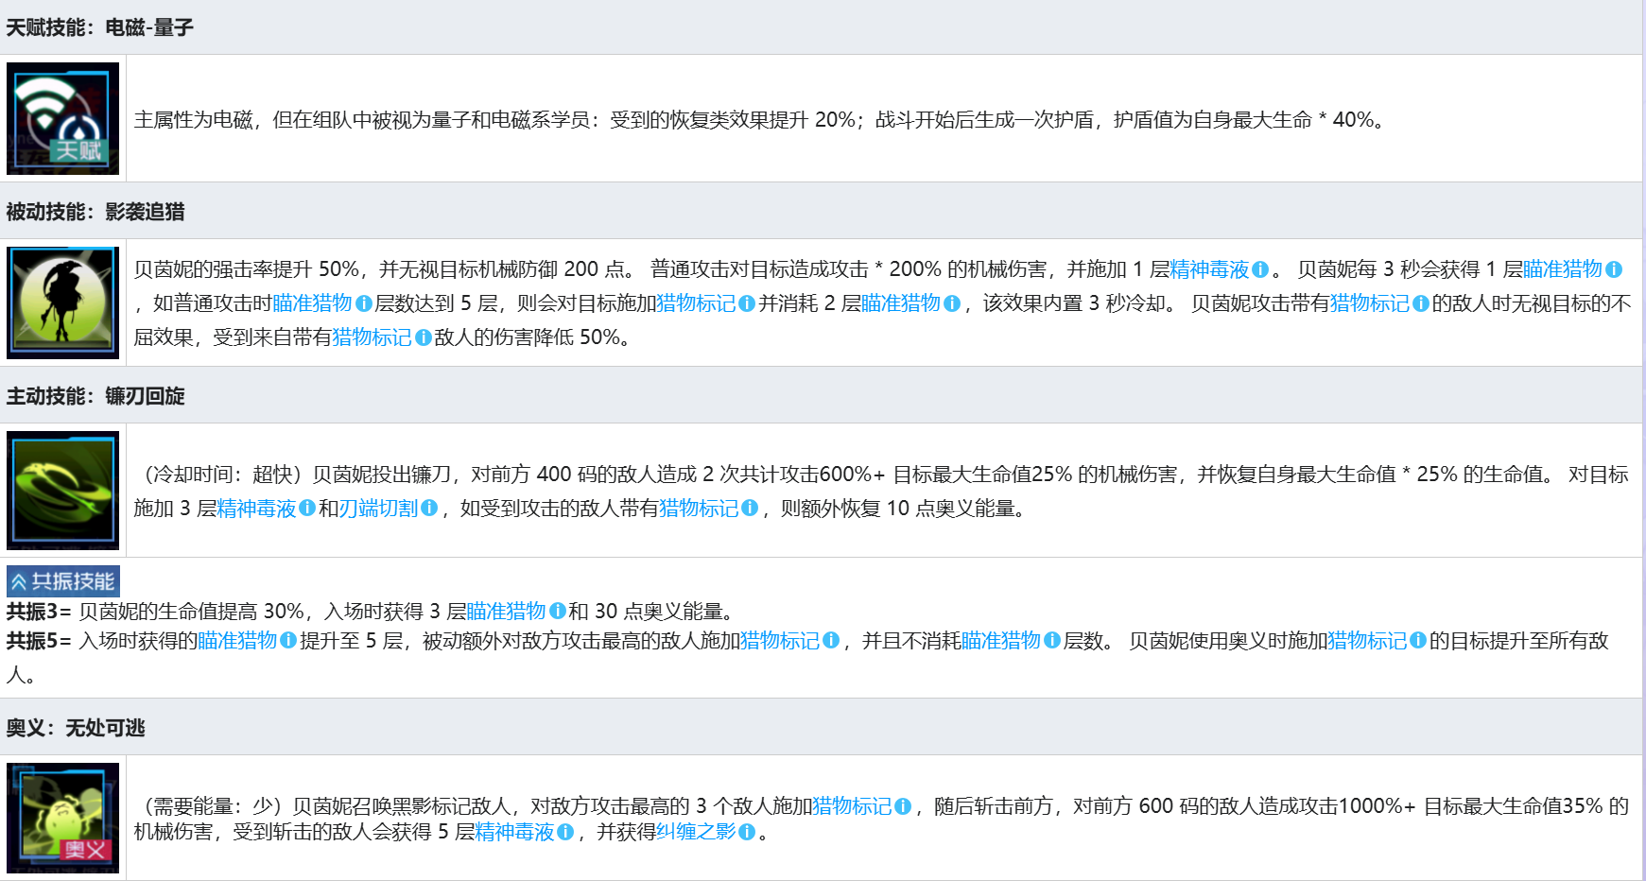Open info icon of 瞄准猎物 before '该效果内置'

pyautogui.click(x=951, y=303)
